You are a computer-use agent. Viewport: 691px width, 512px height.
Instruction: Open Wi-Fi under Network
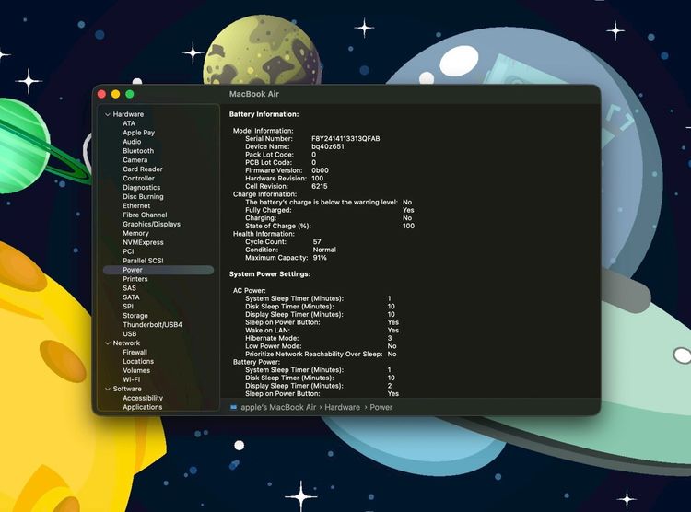(x=131, y=379)
